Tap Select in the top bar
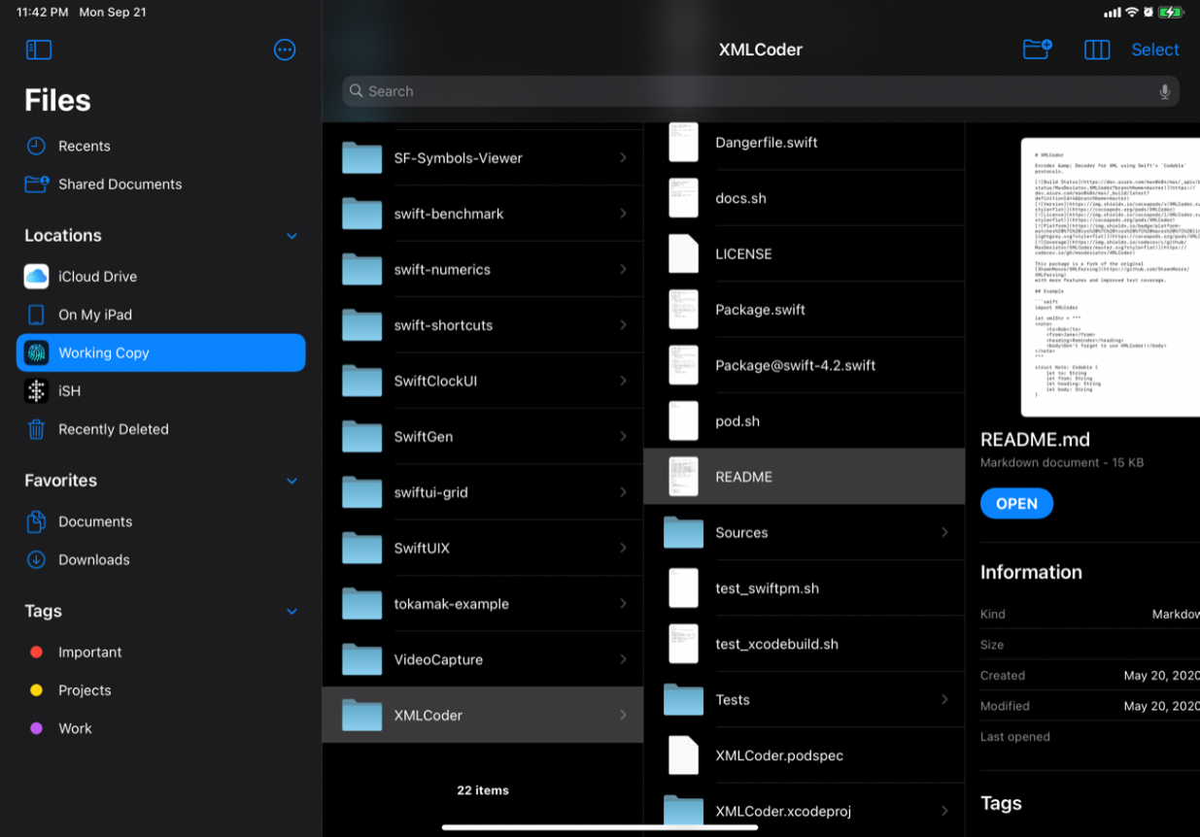Viewport: 1200px width, 837px height. click(x=1155, y=50)
